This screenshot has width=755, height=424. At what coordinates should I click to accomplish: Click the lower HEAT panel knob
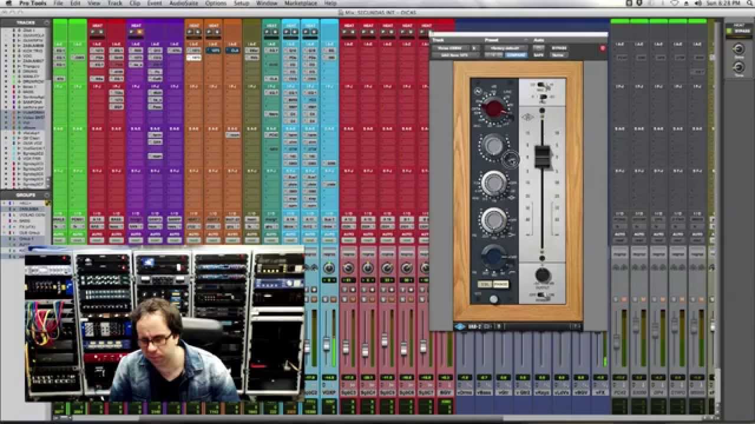[738, 67]
